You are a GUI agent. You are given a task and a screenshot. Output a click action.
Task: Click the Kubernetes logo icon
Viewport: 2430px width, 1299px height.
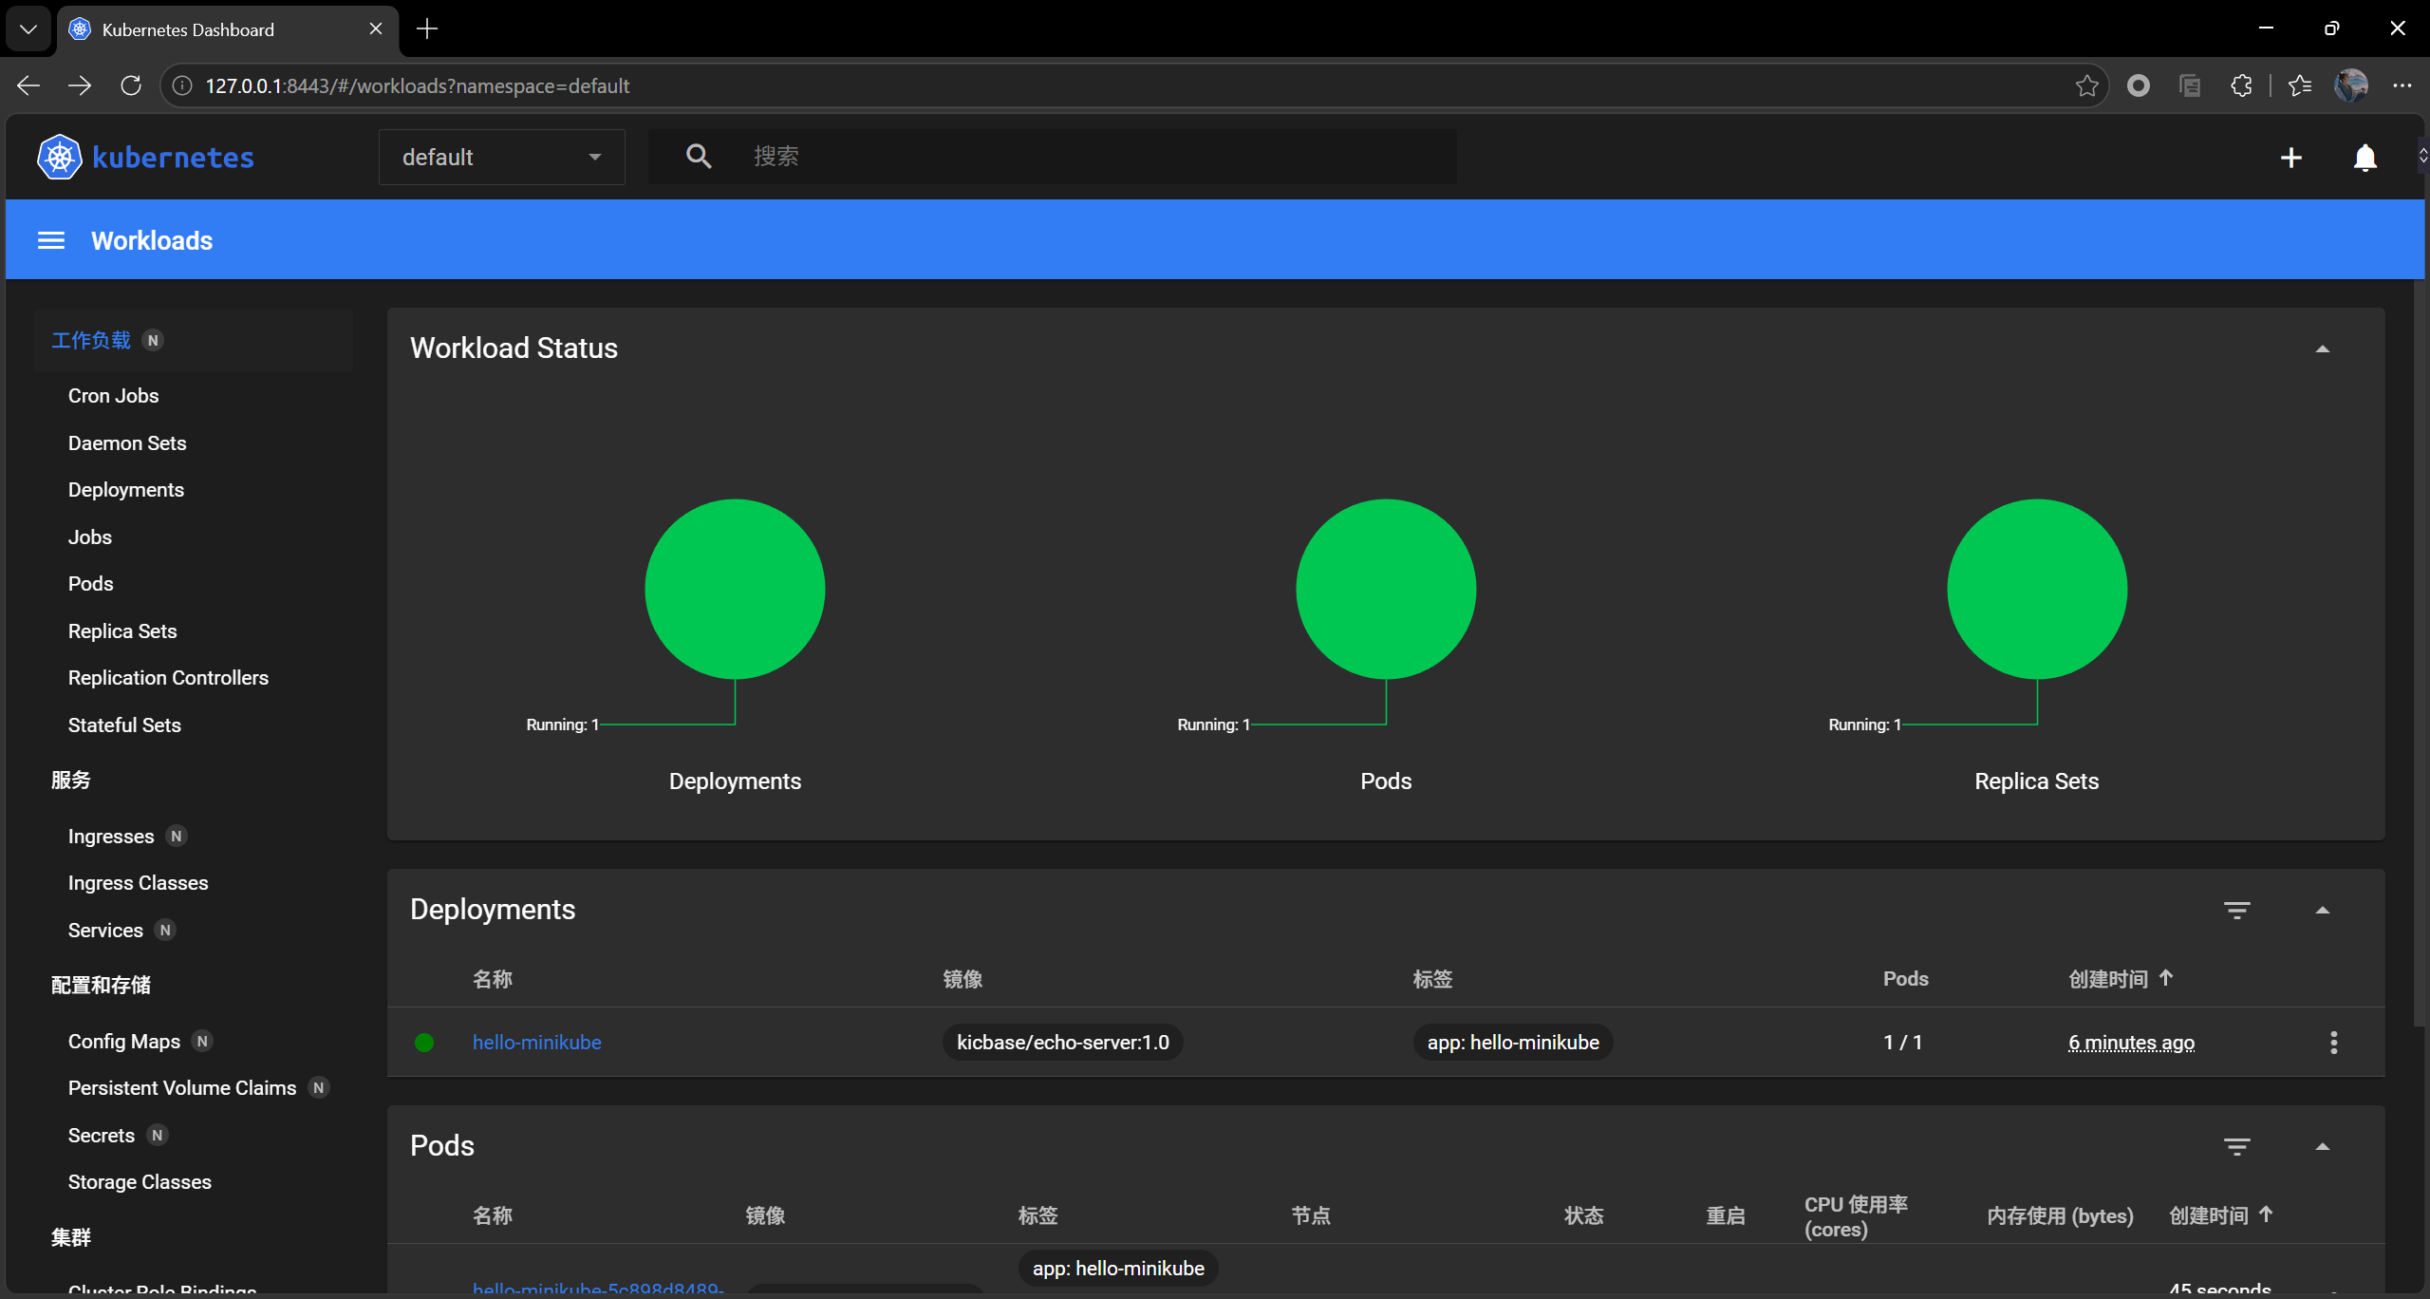(x=60, y=157)
